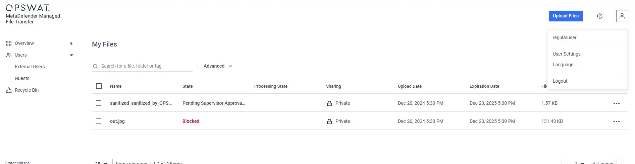Viewport: 635px width, 164px height.
Task: Open User Settings in profile menu
Action: click(x=567, y=54)
